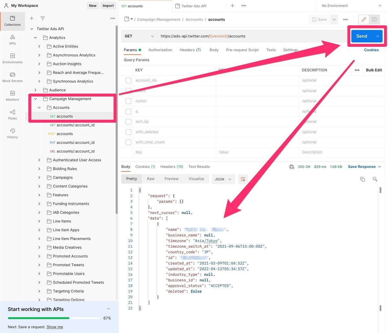This screenshot has width=388, height=333.
Task: Open the Pre-request Script tab
Action: 242,50
